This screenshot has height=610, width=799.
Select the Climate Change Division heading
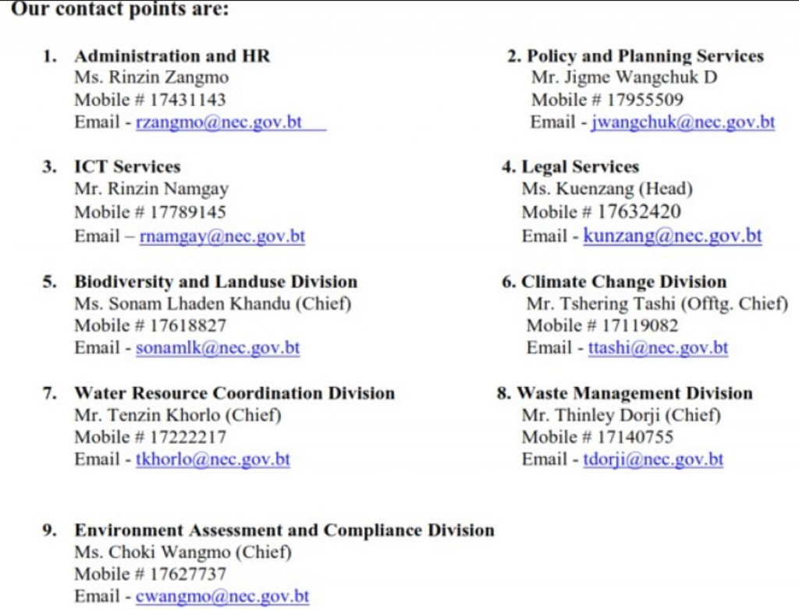coord(623,282)
